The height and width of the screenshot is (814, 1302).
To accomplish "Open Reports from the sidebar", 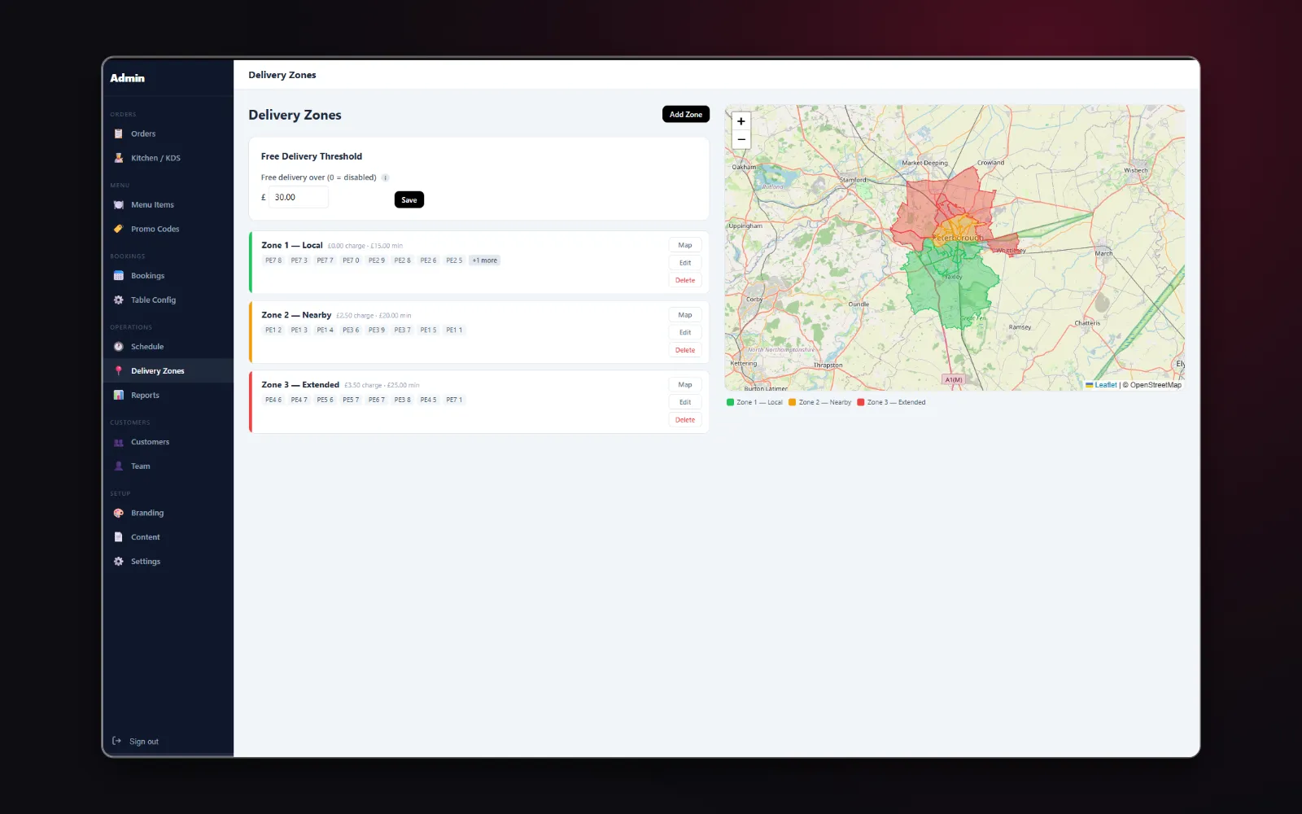I will click(168, 395).
